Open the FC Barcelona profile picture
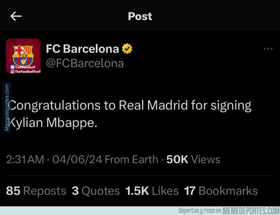The width and height of the screenshot is (280, 215). click(x=23, y=56)
